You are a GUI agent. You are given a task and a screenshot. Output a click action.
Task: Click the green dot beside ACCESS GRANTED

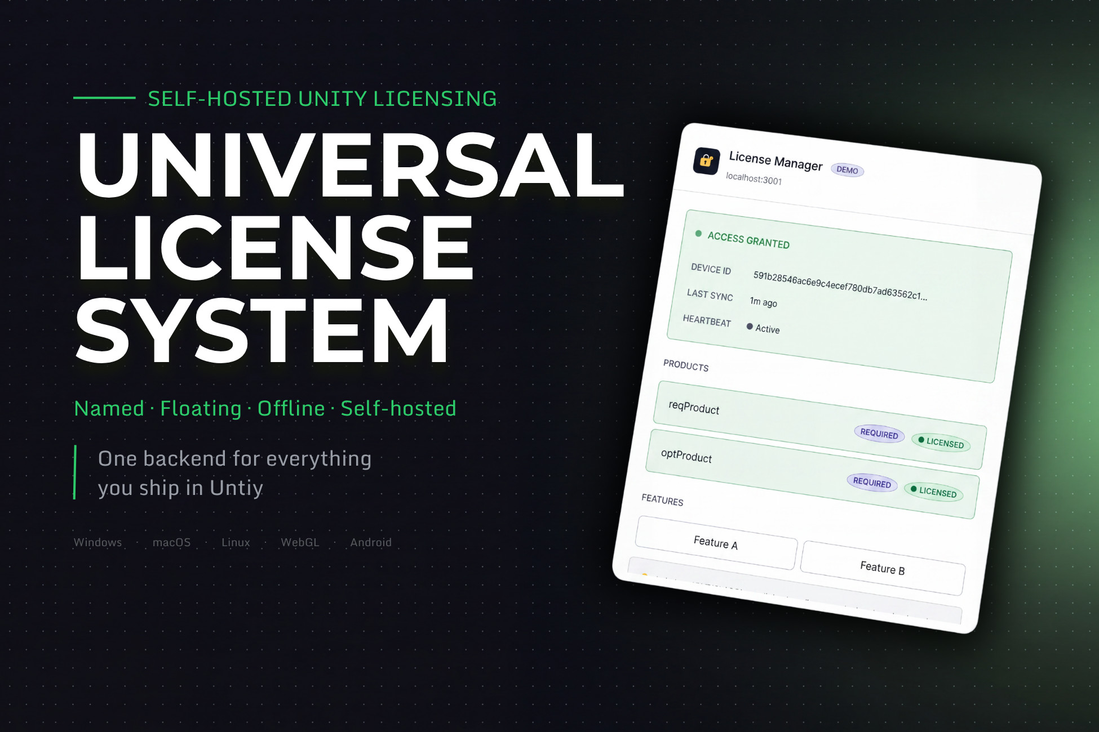[x=698, y=233]
